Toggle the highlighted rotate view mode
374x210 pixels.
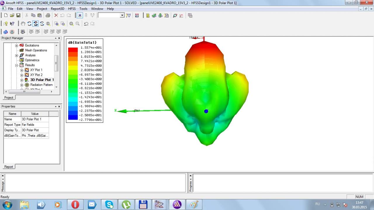(35, 24)
